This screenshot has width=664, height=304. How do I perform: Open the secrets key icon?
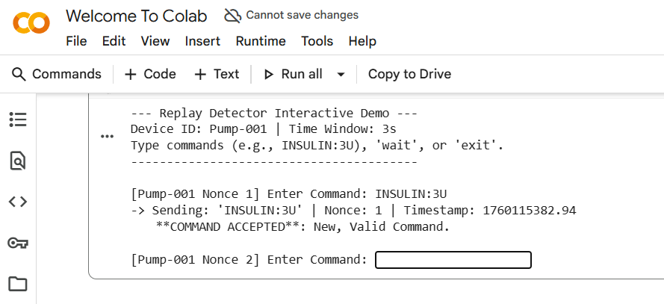pos(17,243)
